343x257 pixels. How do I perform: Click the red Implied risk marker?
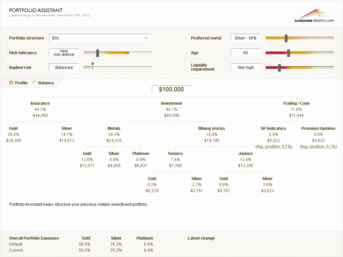93,64
